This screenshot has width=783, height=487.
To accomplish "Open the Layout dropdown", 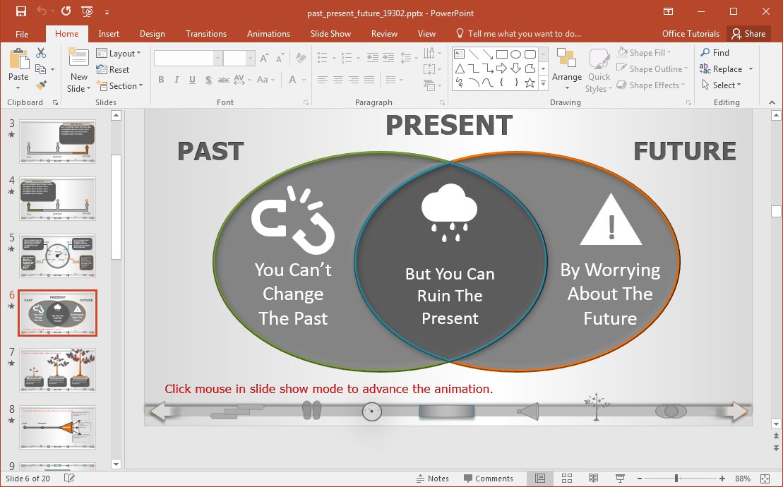I will [x=119, y=53].
